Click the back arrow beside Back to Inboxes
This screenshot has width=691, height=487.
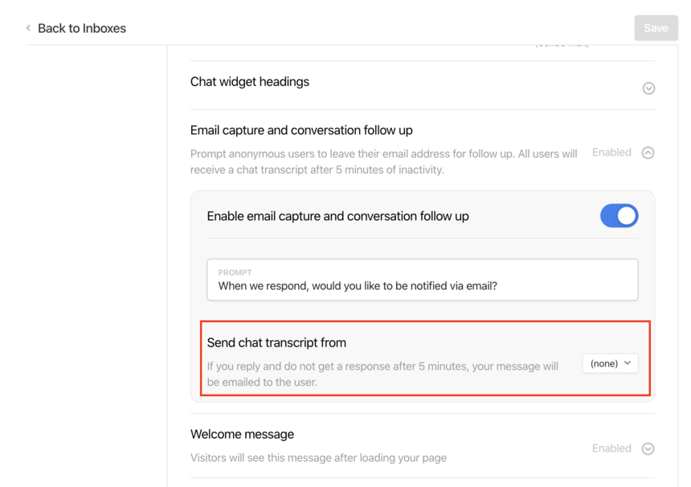(x=28, y=28)
